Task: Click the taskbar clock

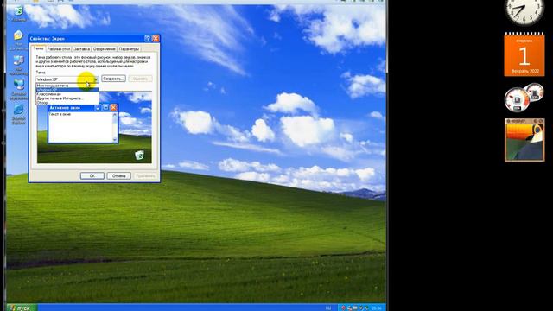Action: tap(377, 308)
